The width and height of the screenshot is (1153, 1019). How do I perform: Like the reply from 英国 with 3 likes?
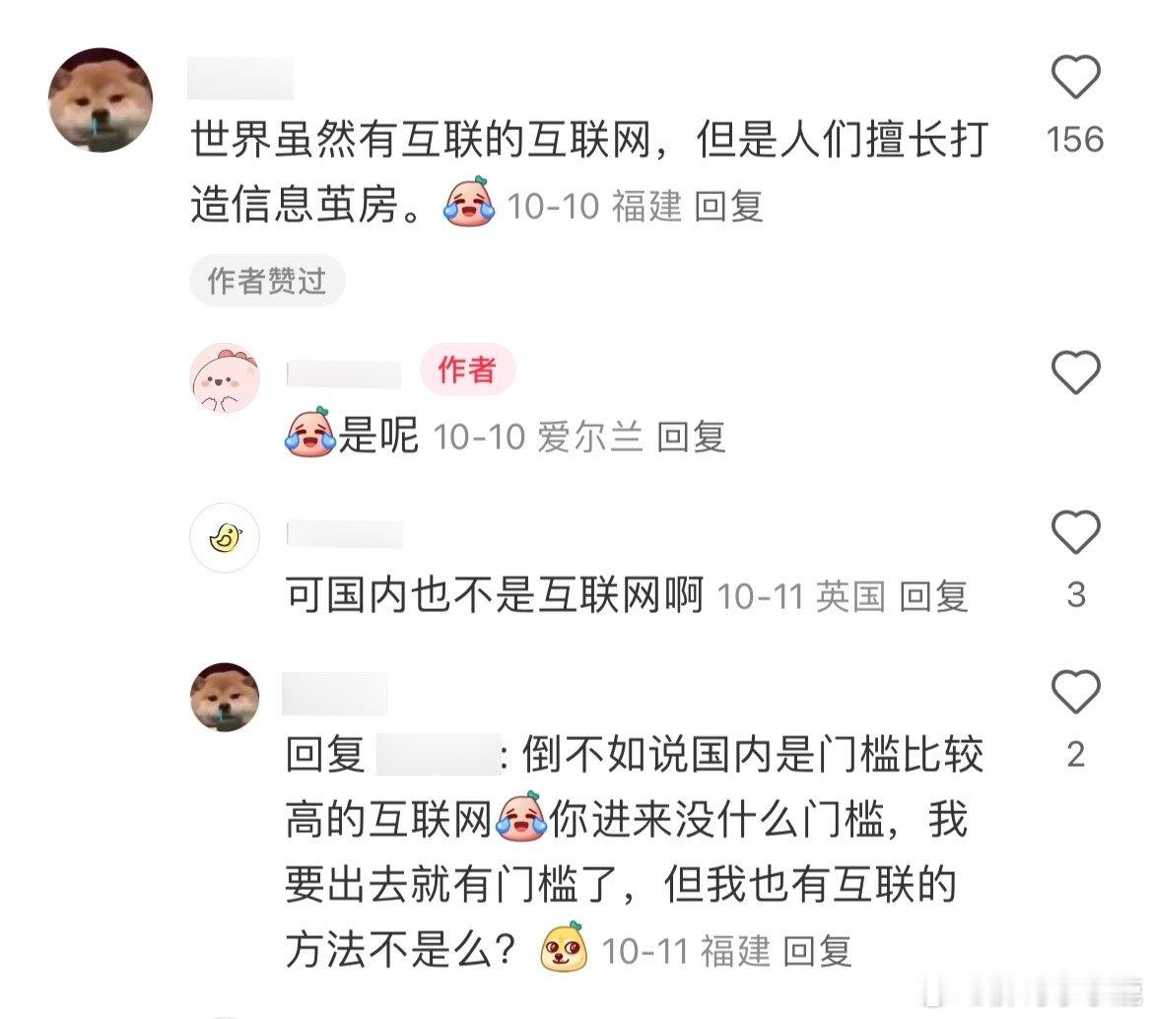tap(1076, 531)
